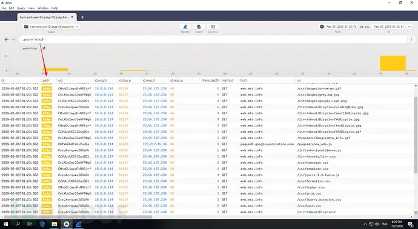The width and height of the screenshot is (418, 229).
Task: Click the ENG language indicator
Action: 385,224
